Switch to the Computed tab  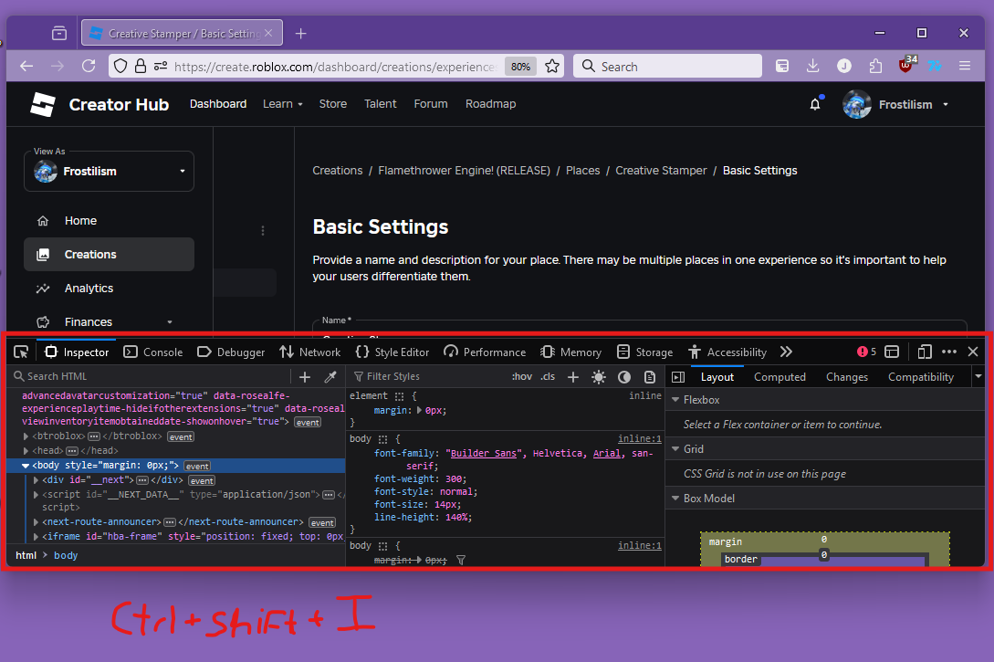[x=780, y=376]
